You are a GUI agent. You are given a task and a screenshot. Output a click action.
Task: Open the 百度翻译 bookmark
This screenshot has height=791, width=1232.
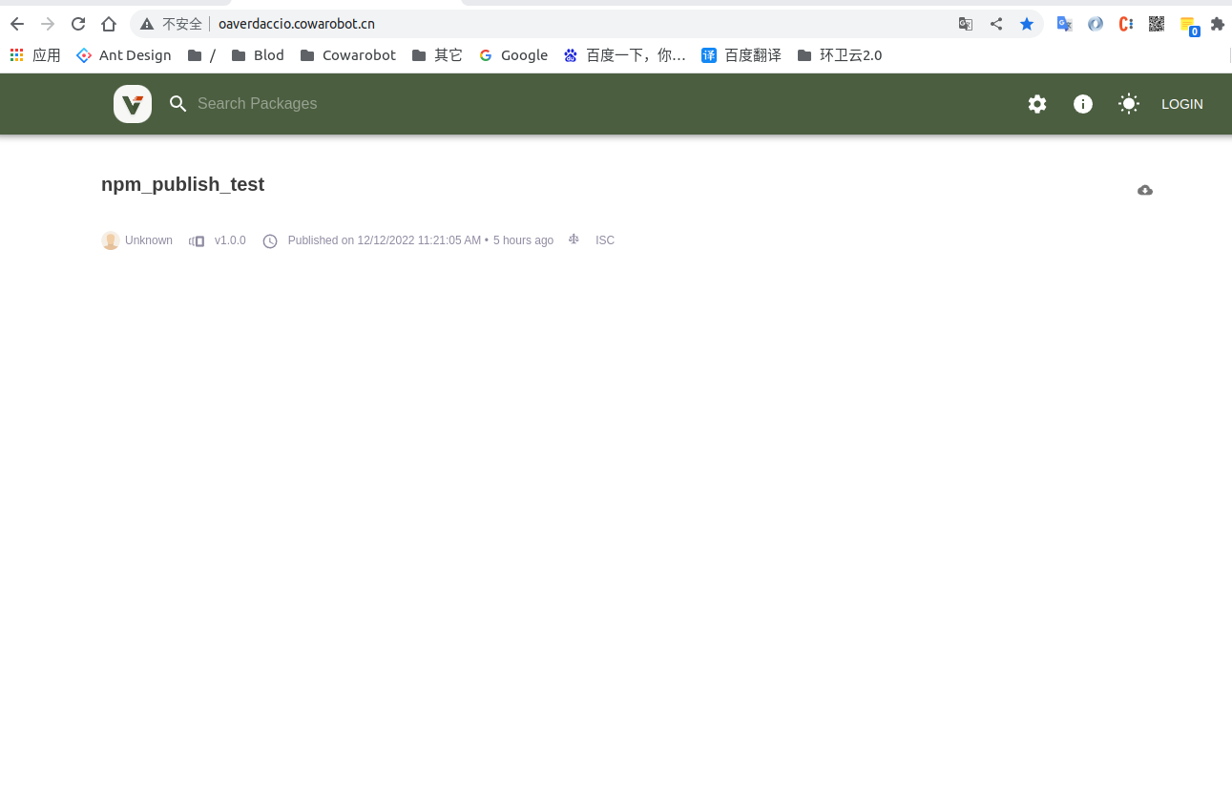[741, 55]
